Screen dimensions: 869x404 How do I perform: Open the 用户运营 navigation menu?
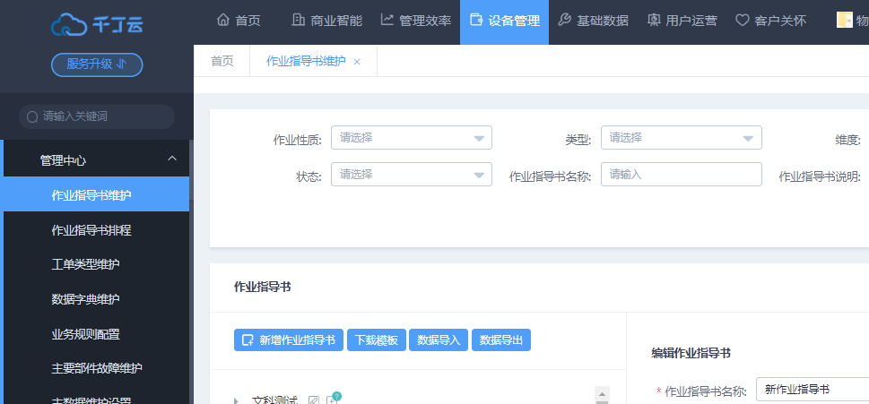[682, 21]
